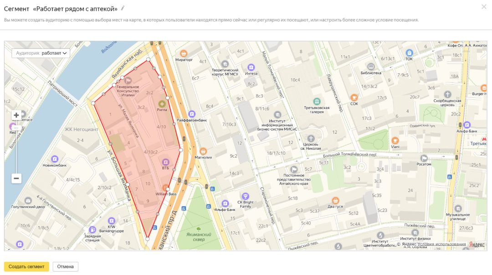
Task: Select the Магнолия store icon
Action: (x=203, y=151)
